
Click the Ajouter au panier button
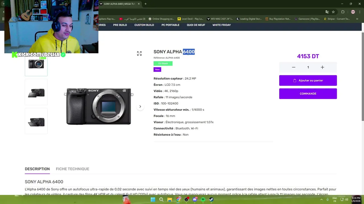click(308, 80)
